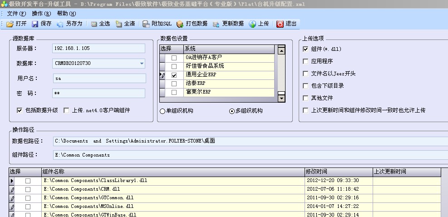448x217 pixels.
Task: Click pencil row marker beside MSOnline.dll
Action: tap(12, 207)
